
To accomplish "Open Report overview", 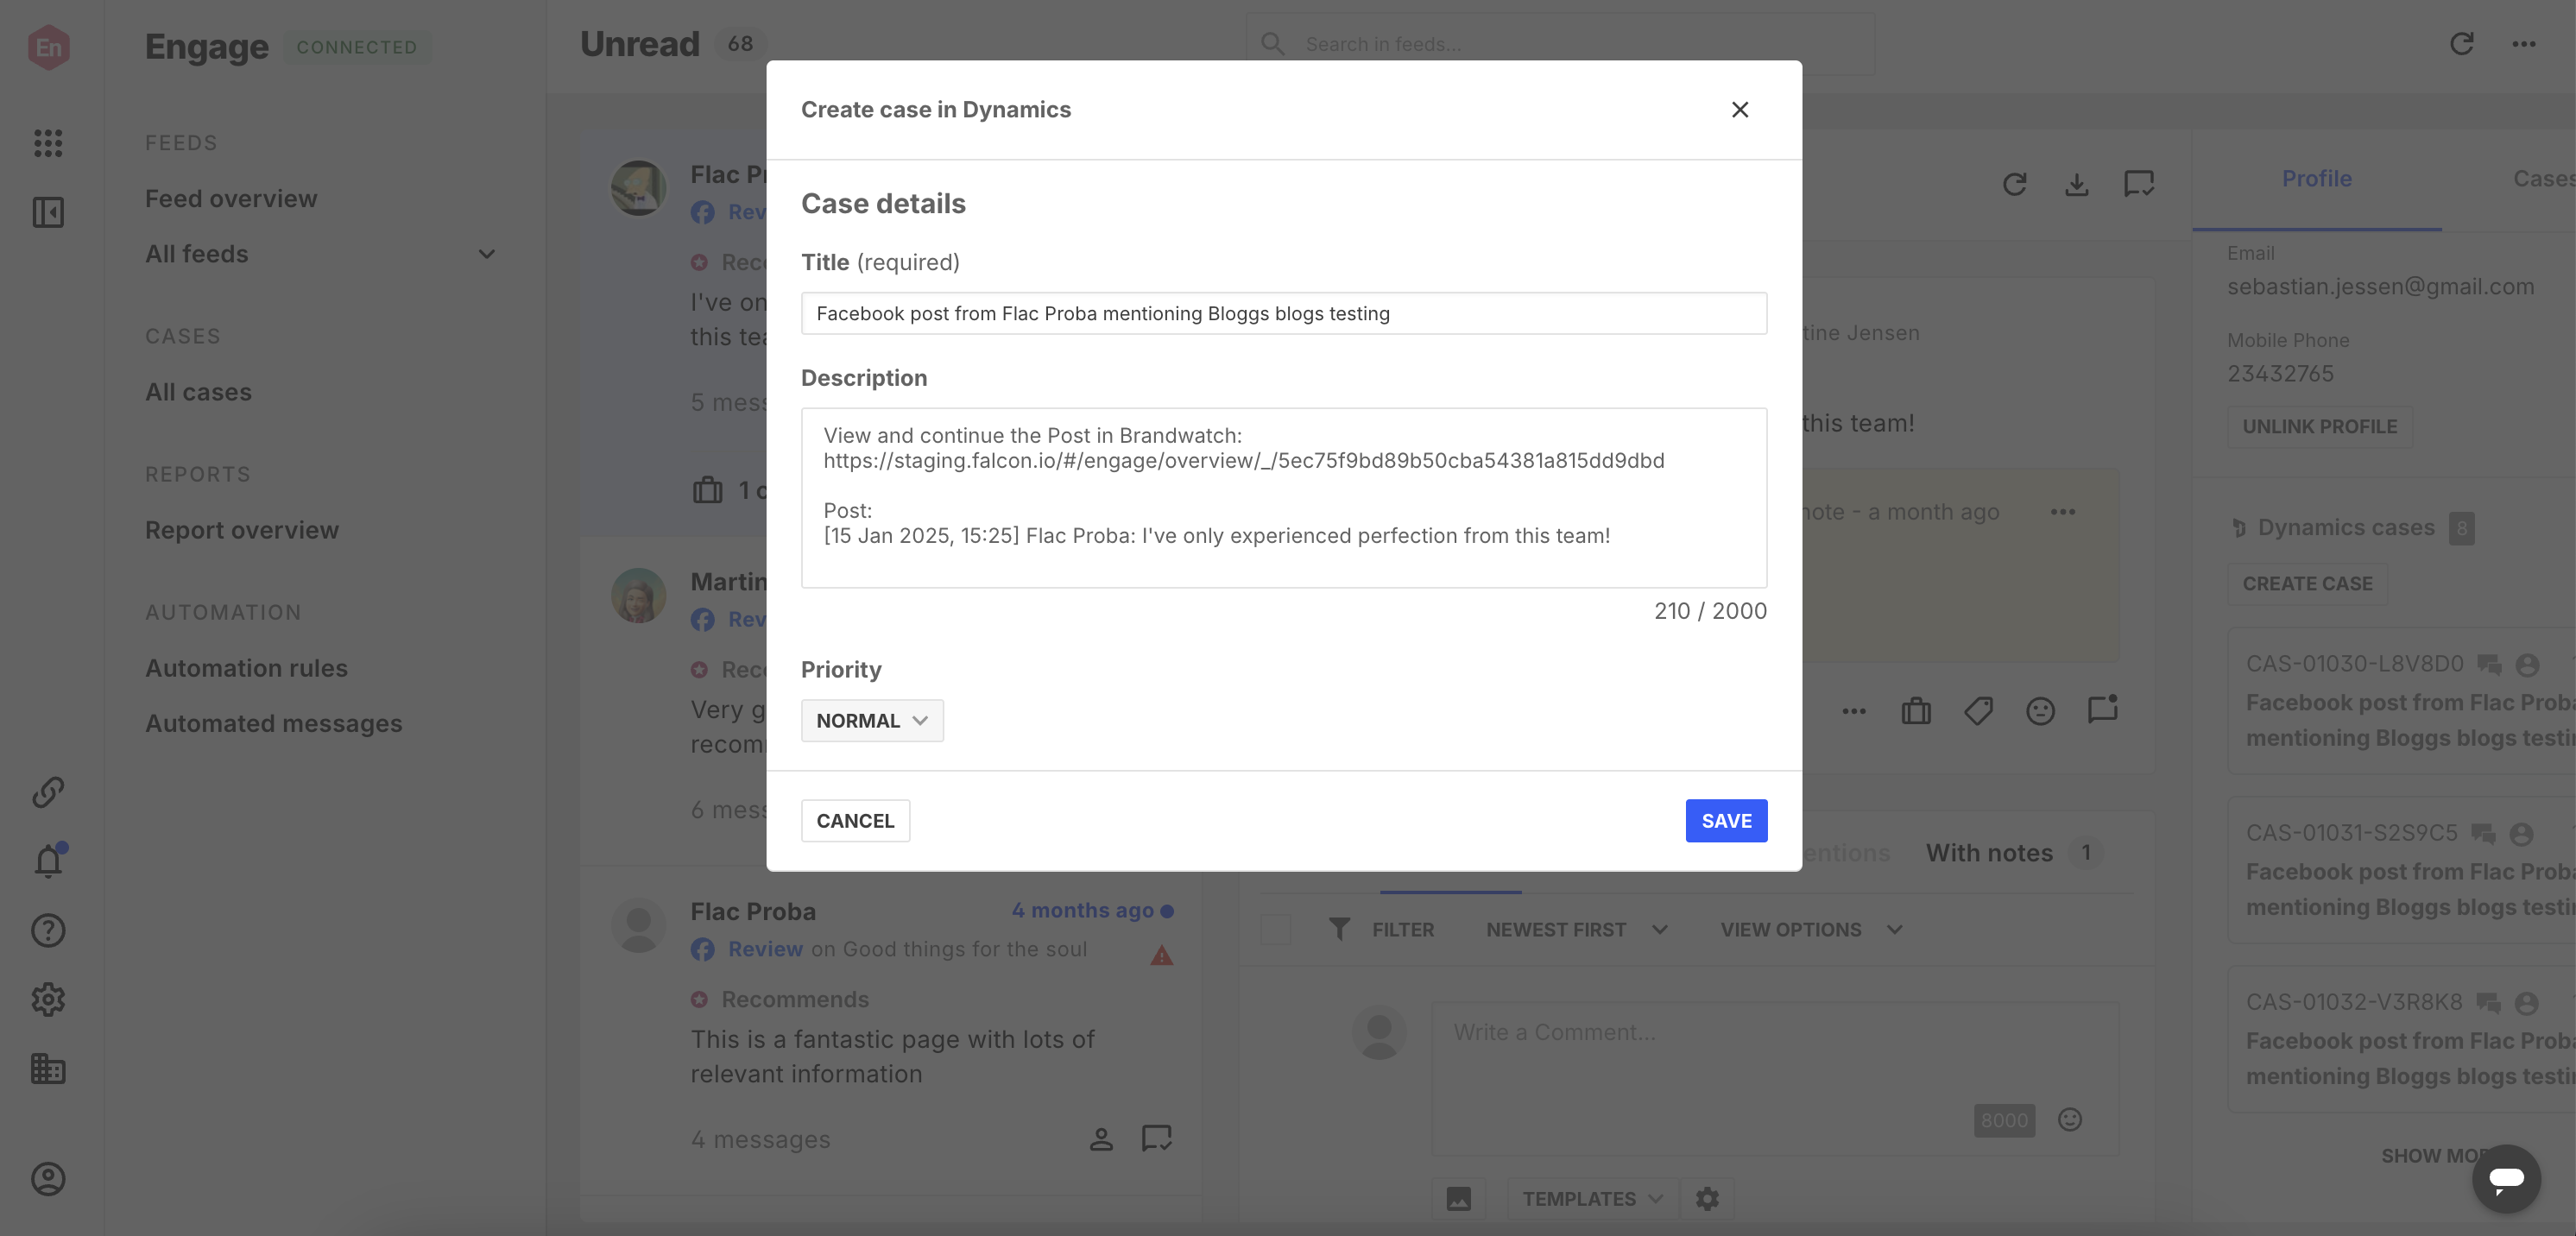I will click(242, 530).
